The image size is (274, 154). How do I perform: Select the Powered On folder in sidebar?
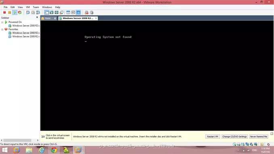[x=15, y=22]
